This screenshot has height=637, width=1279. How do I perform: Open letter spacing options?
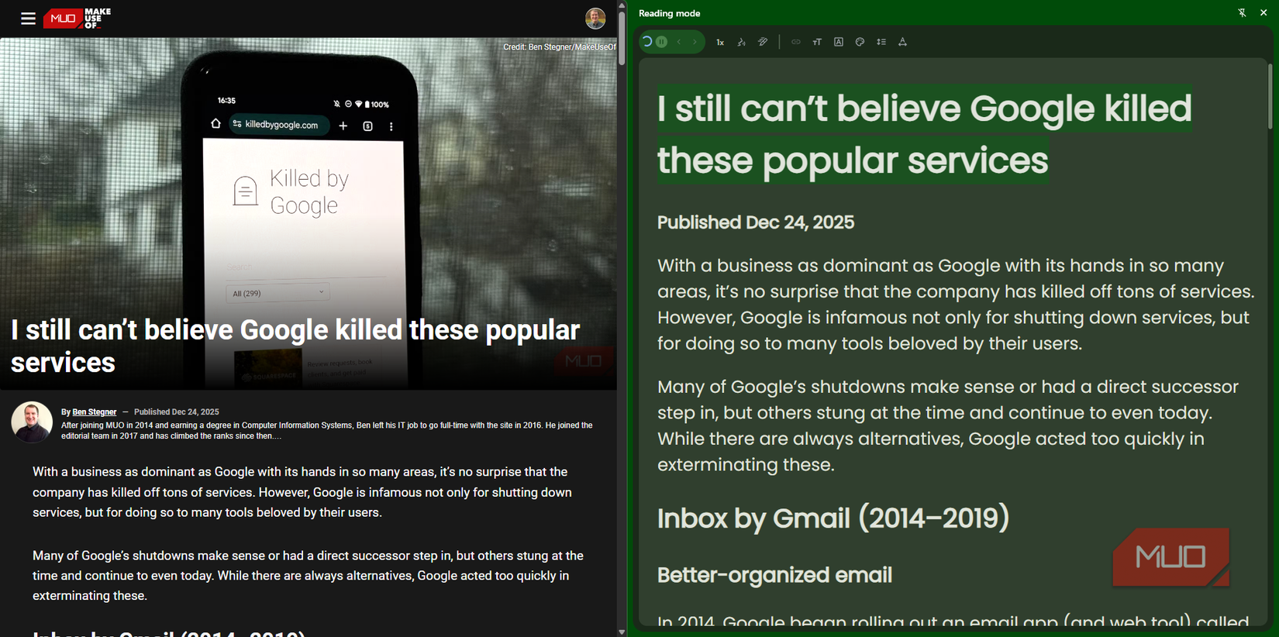(902, 43)
